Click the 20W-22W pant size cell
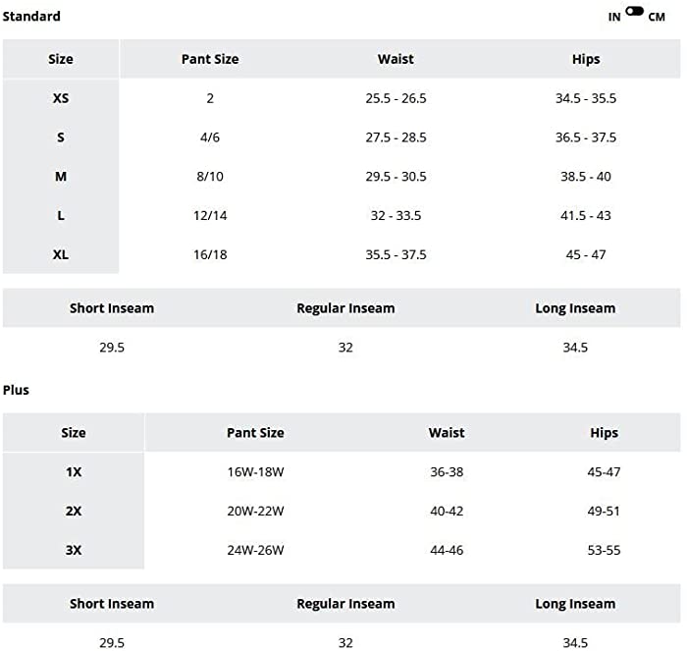 [x=255, y=511]
